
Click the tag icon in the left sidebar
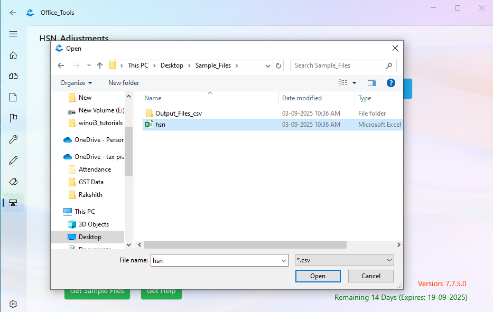[x=13, y=181]
